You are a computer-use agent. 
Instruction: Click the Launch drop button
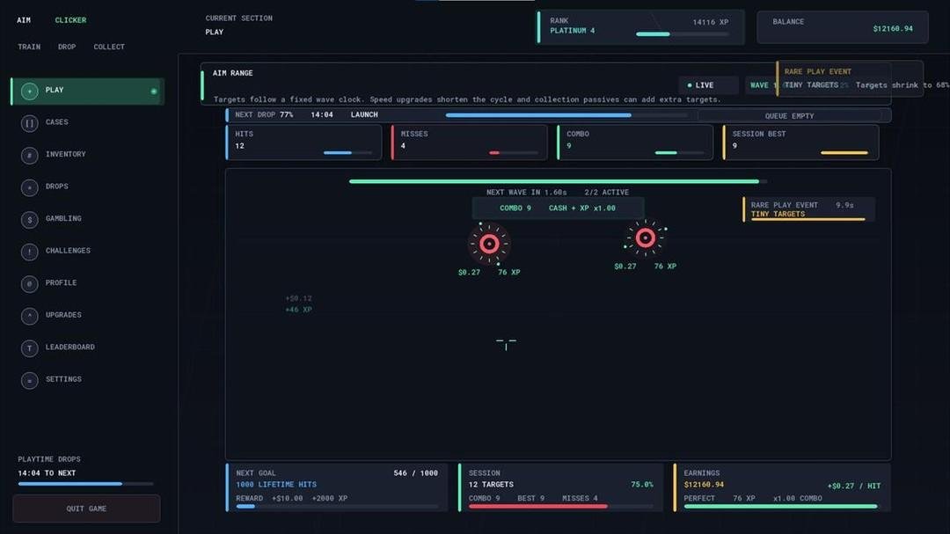[x=364, y=114]
